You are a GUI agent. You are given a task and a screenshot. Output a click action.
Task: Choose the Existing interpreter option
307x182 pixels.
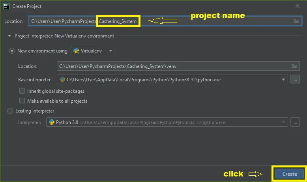click(10, 111)
